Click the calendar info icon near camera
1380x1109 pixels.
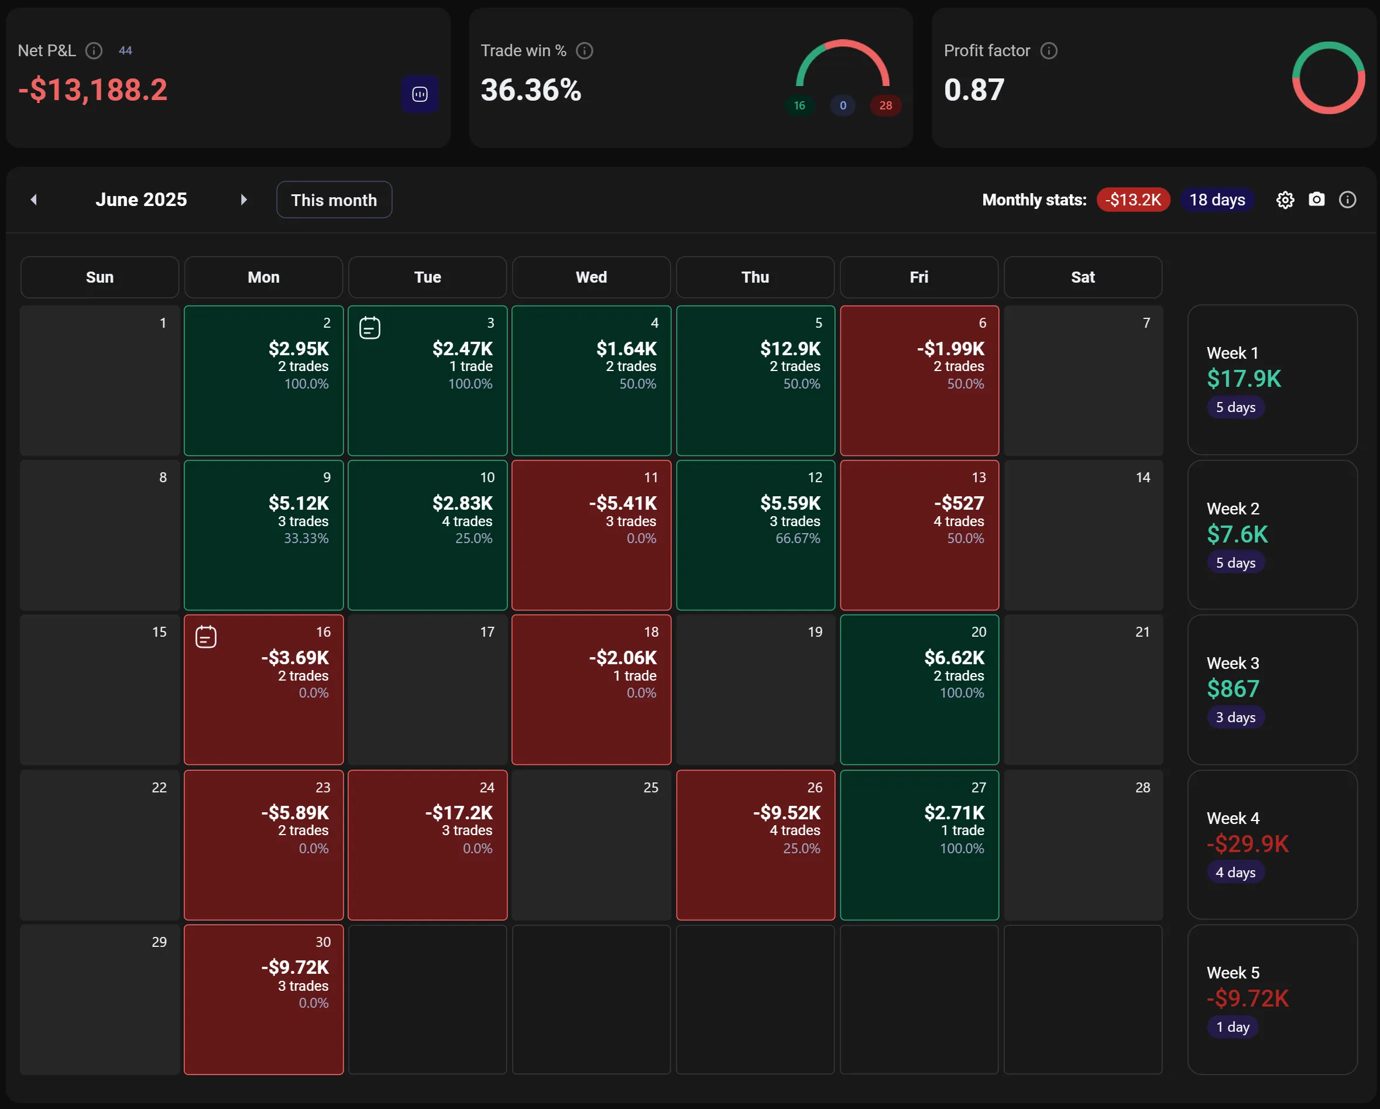[1347, 200]
